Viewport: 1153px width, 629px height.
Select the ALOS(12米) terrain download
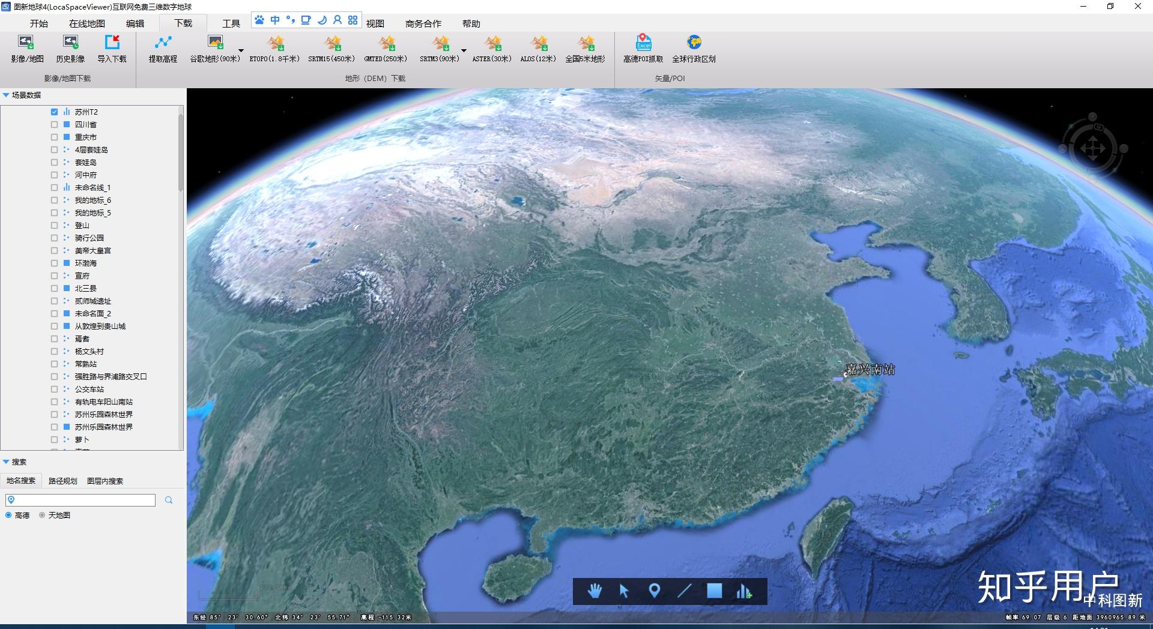coord(539,49)
